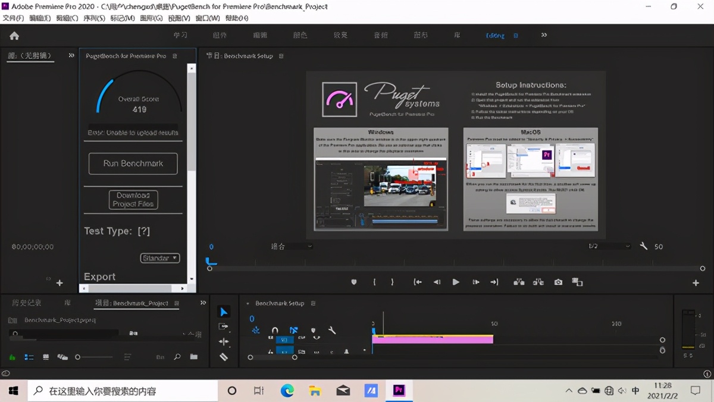Click the Step Forward one frame icon
This screenshot has width=714, height=402.
475,282
